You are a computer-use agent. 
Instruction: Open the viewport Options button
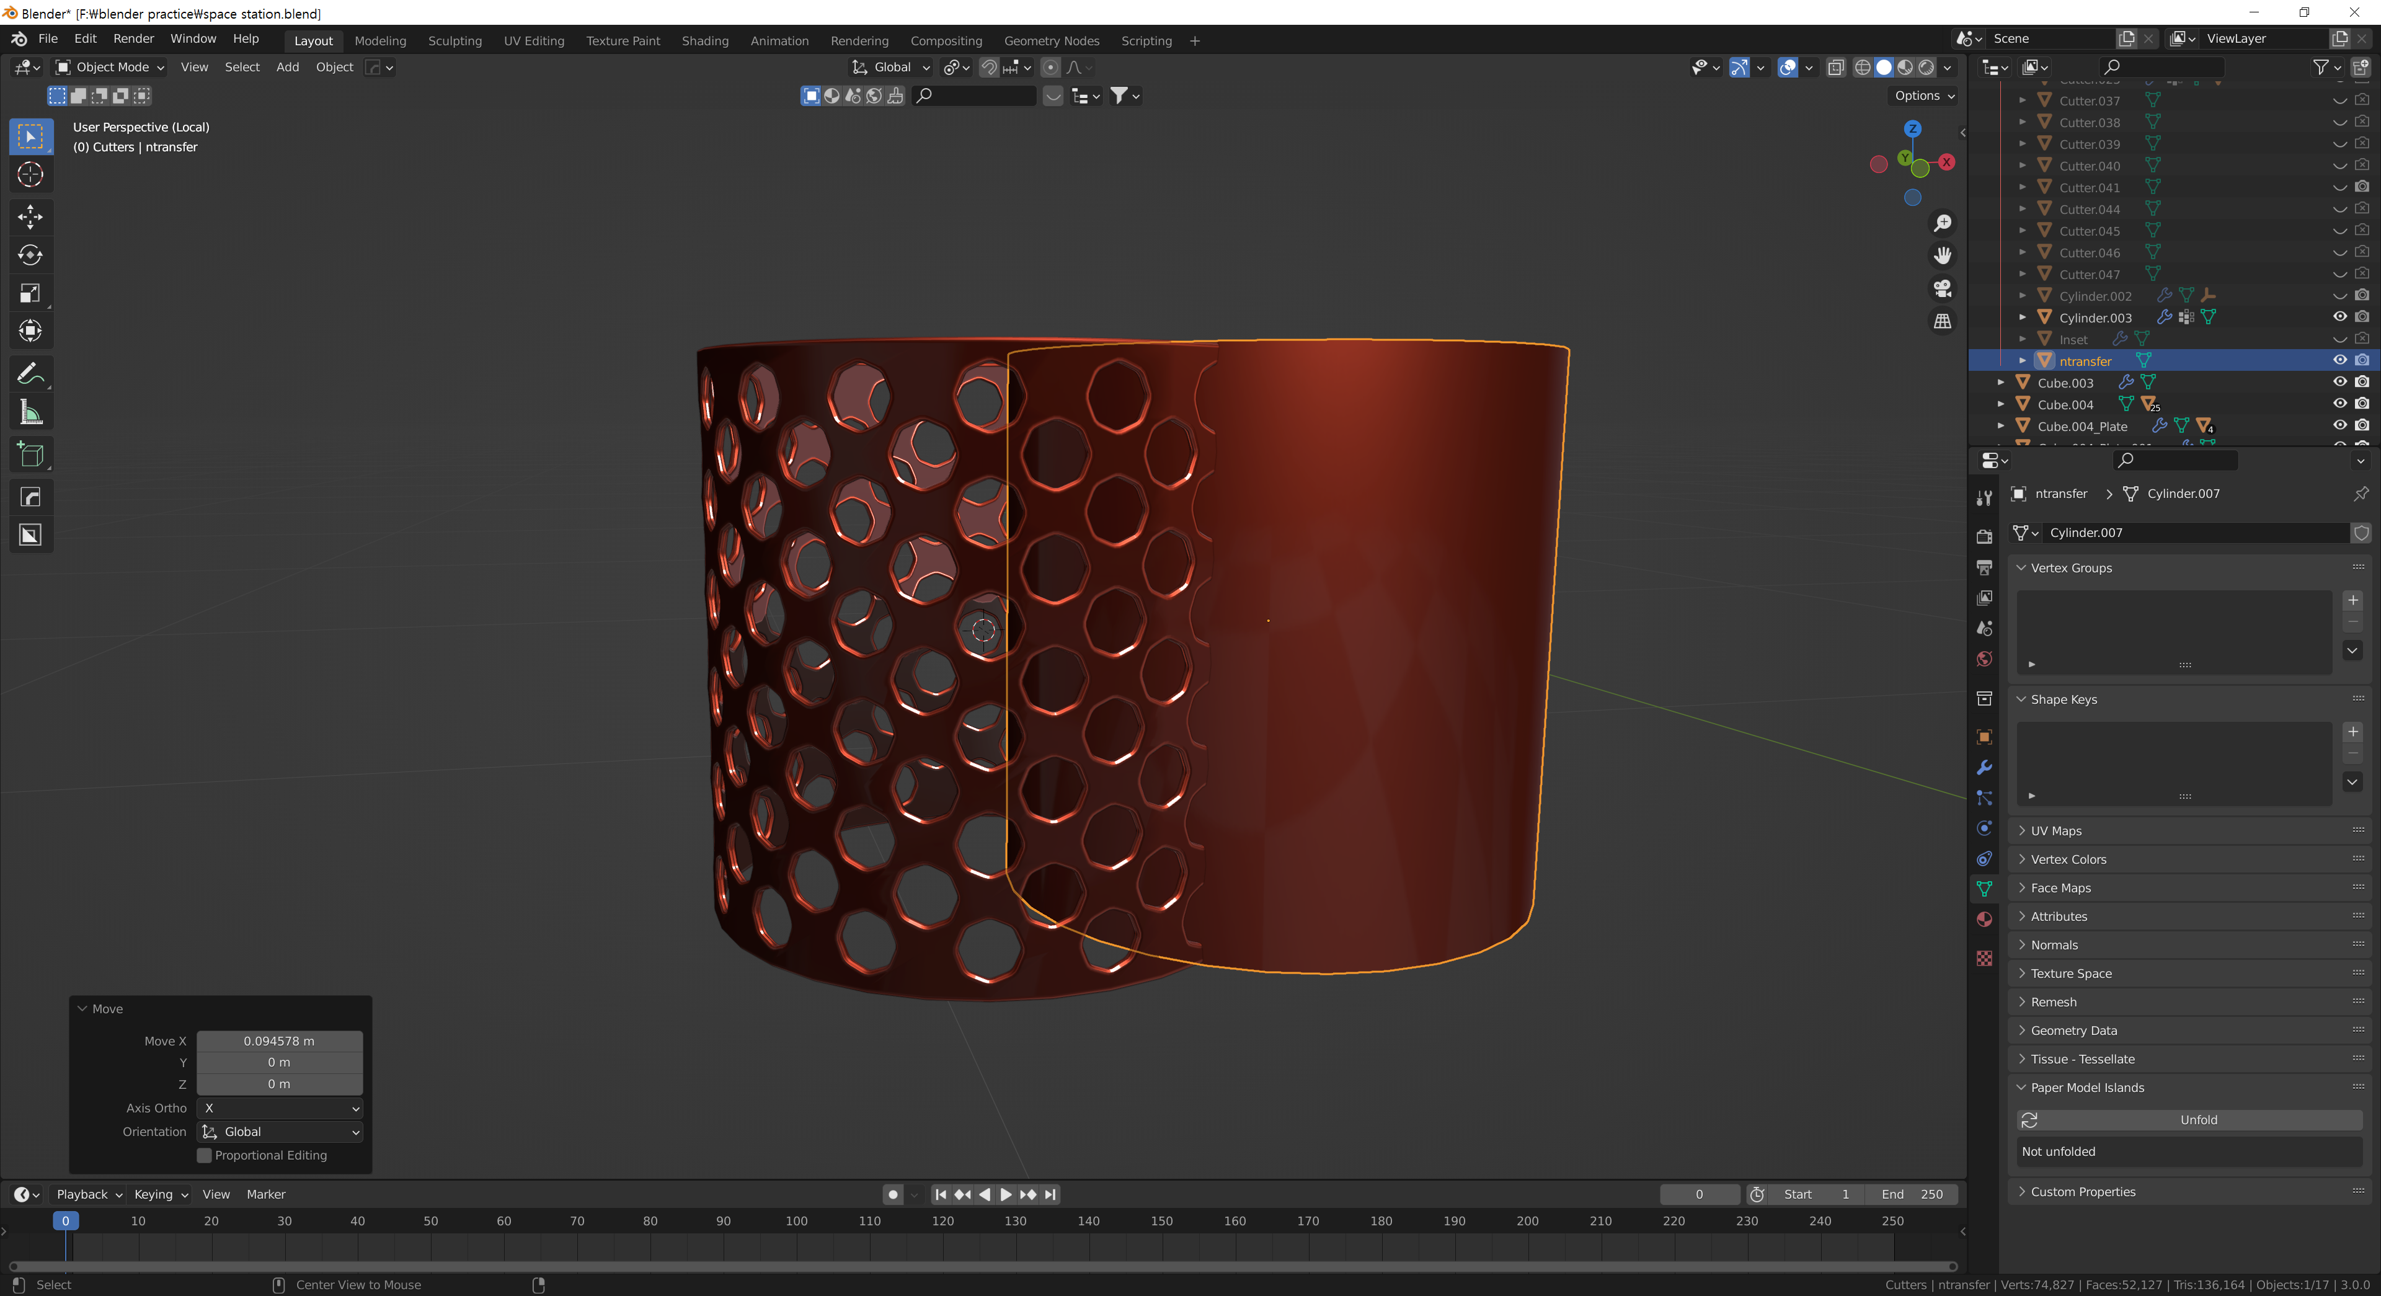click(1923, 95)
